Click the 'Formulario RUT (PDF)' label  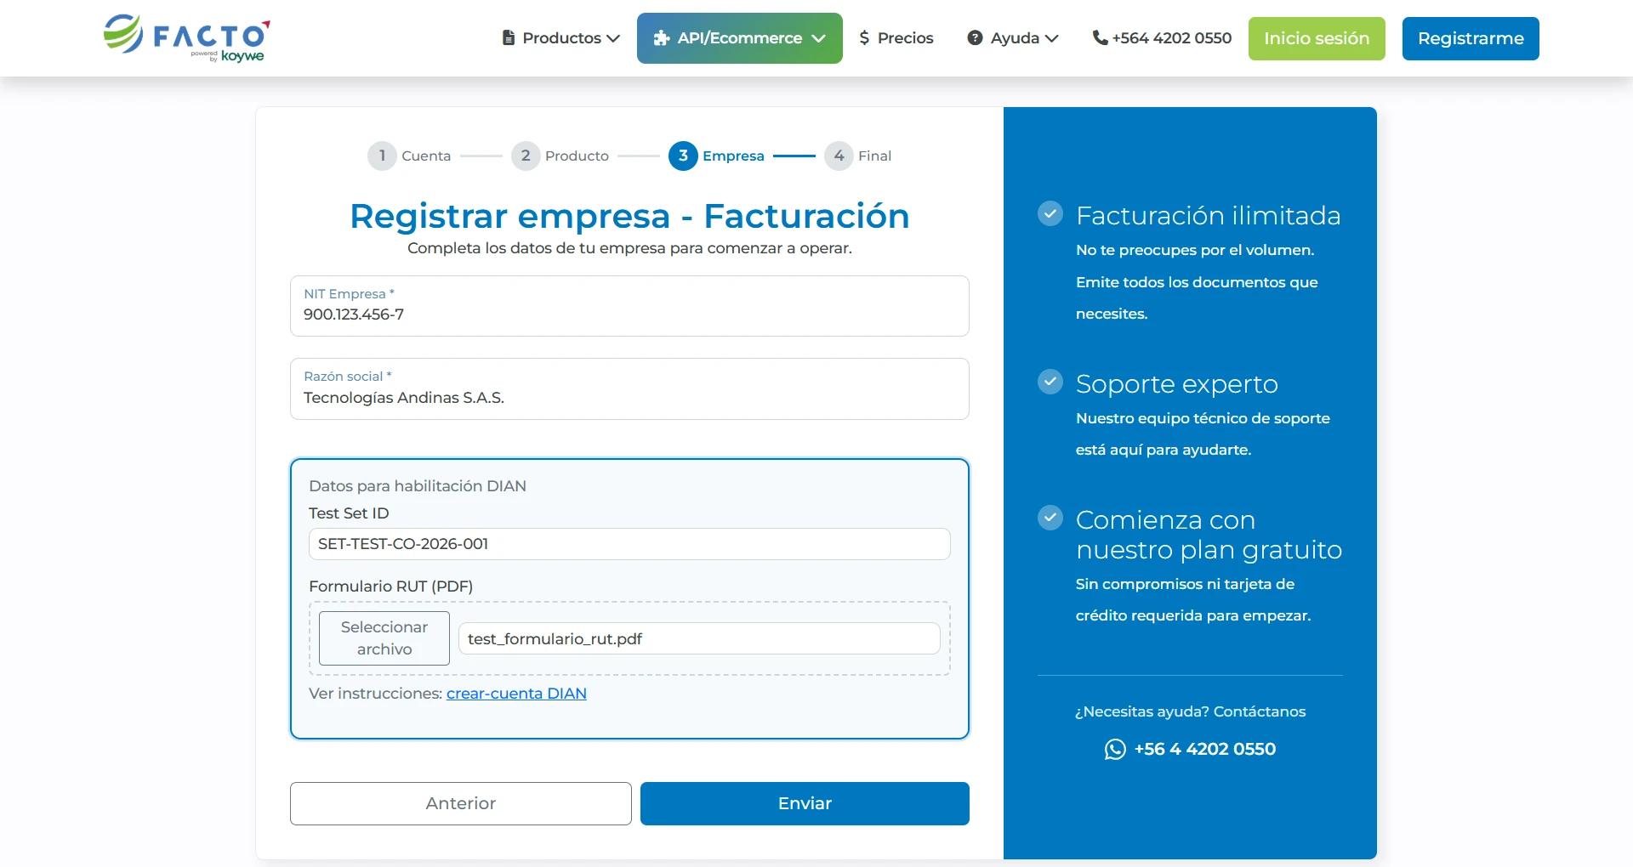point(390,586)
